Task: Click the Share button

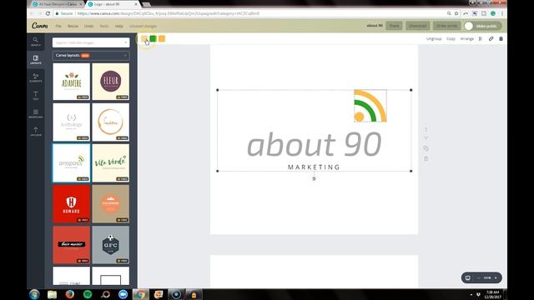Action: pos(394,26)
